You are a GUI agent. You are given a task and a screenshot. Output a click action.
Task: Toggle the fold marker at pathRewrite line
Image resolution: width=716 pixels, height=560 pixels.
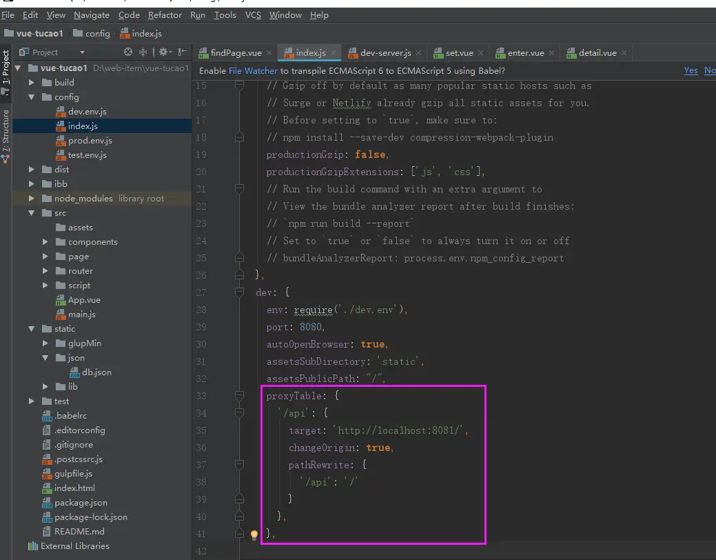[240, 465]
